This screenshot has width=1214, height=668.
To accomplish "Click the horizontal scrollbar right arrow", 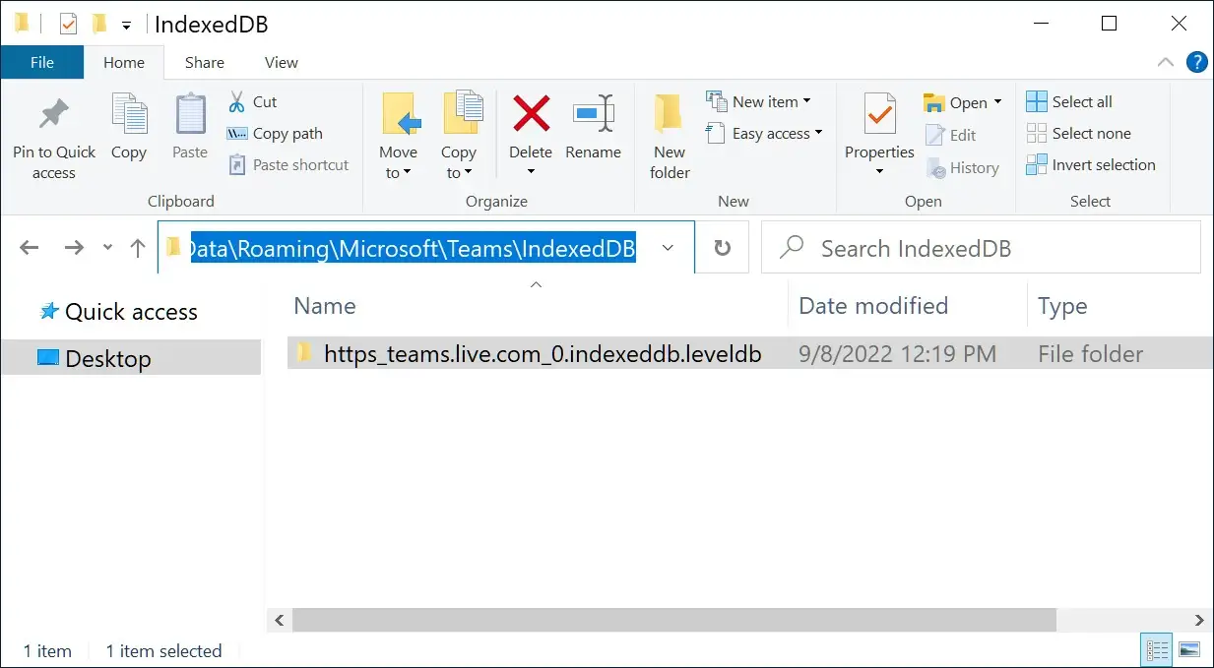I will click(x=1199, y=620).
